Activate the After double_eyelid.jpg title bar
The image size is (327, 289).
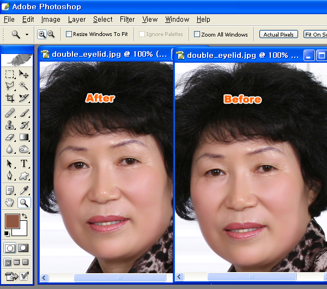pos(106,54)
